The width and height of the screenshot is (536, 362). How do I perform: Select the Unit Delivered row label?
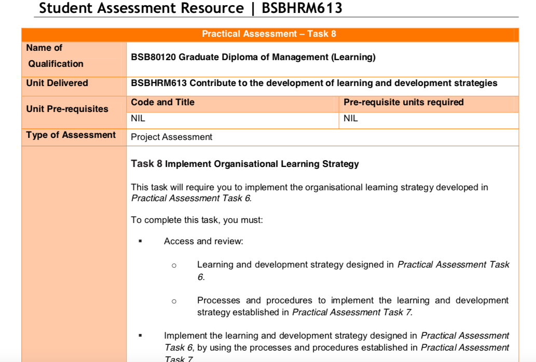click(x=57, y=83)
